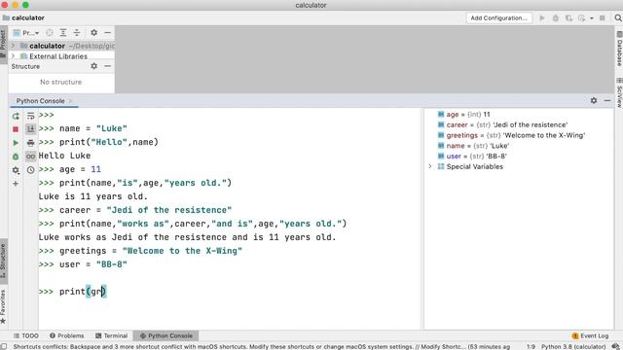This screenshot has height=350, width=623.
Task: Click the Run toolbar arrow
Action: [542, 17]
